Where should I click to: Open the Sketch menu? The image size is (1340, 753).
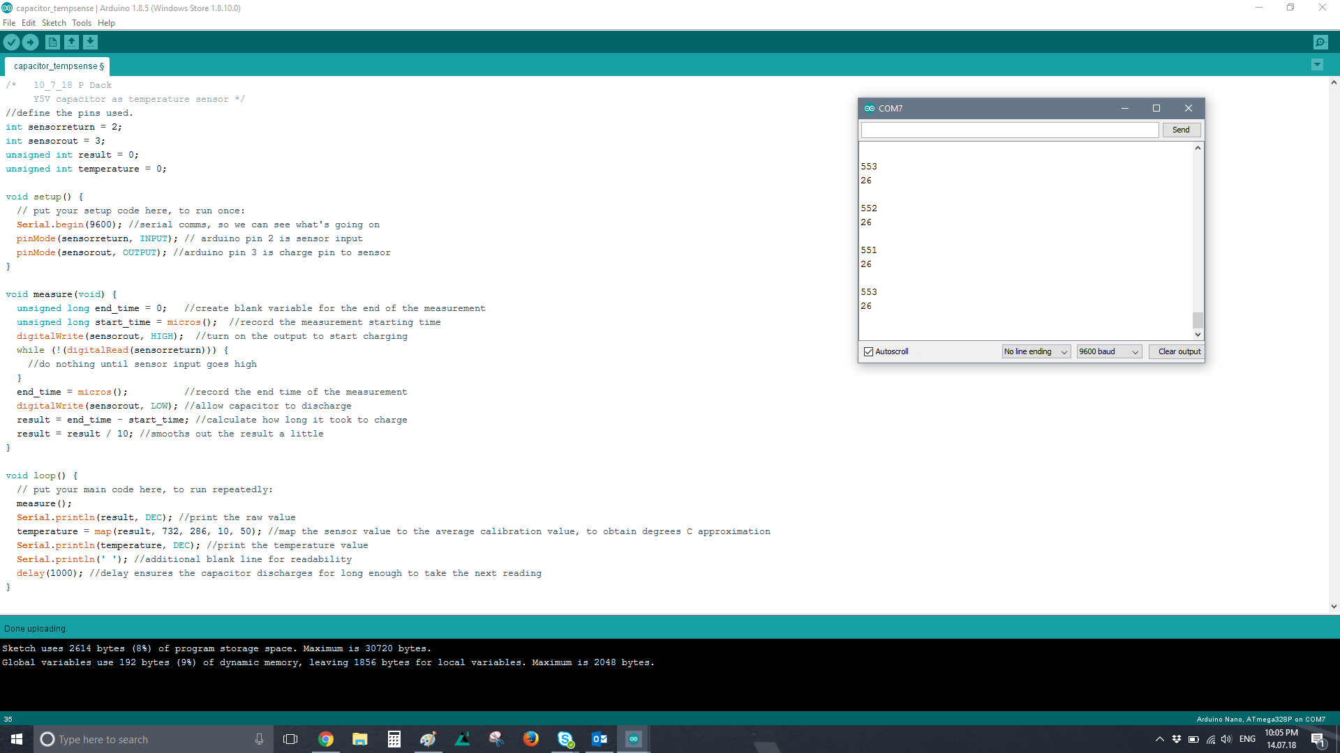coord(52,23)
